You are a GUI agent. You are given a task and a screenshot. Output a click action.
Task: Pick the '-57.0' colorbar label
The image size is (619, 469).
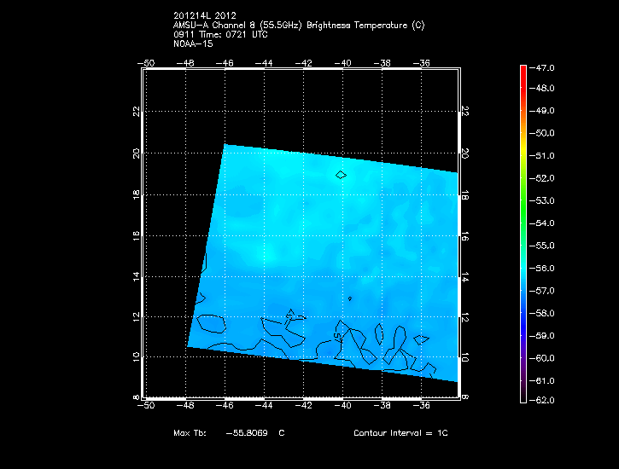point(541,291)
